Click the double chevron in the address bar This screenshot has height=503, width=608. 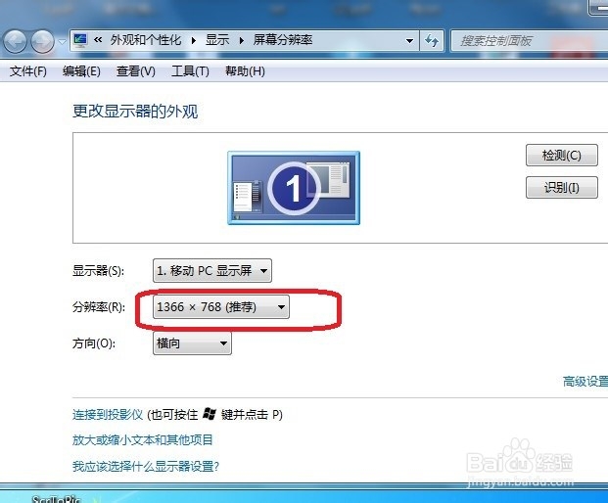click(x=98, y=39)
